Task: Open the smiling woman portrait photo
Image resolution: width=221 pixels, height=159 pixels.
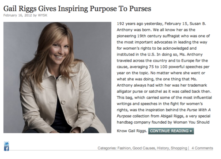Action: (x=57, y=77)
